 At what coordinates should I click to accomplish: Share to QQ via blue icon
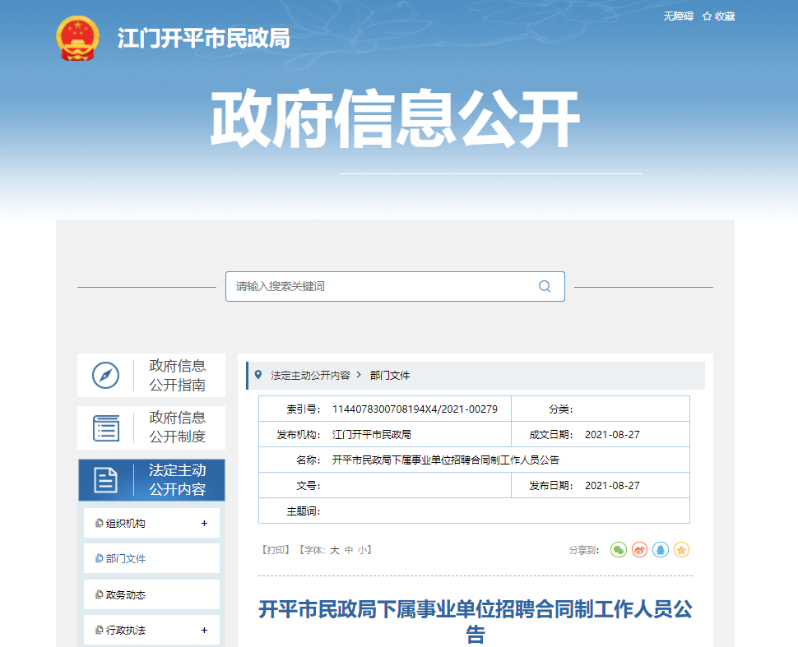click(x=661, y=549)
